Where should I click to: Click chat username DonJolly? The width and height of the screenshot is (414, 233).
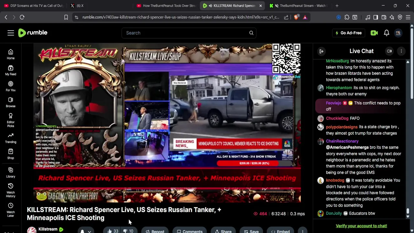[334, 213]
